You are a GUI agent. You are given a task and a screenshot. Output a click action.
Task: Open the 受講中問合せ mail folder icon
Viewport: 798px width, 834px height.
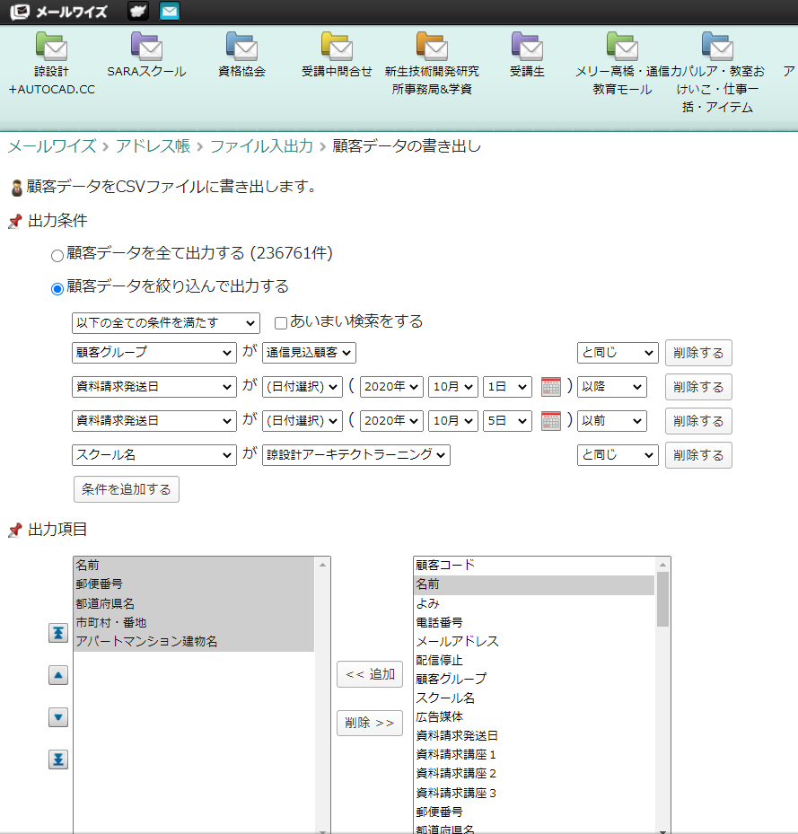[337, 46]
